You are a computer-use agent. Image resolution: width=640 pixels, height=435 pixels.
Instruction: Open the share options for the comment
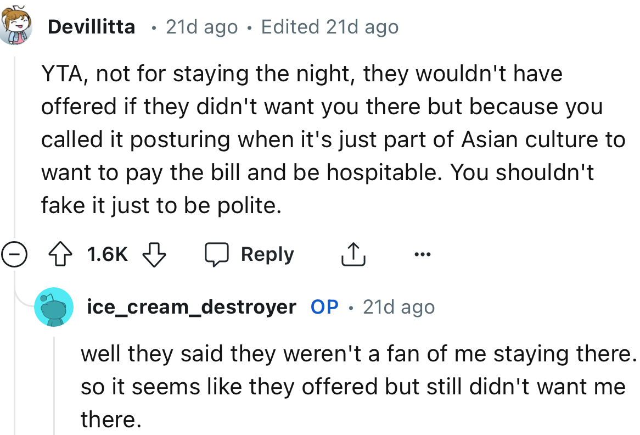coord(353,254)
